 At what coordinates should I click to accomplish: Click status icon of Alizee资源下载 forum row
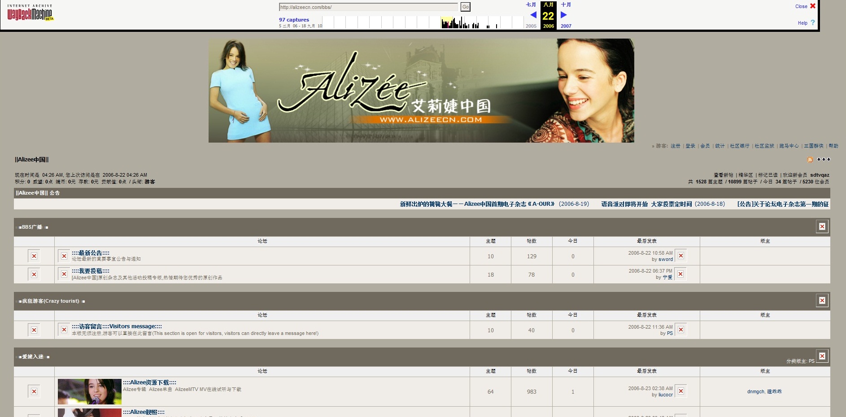click(x=34, y=391)
